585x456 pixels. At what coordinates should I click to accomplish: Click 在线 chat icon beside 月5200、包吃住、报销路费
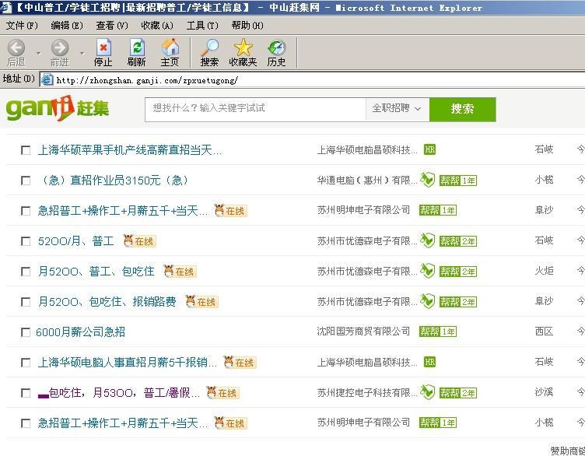click(201, 301)
